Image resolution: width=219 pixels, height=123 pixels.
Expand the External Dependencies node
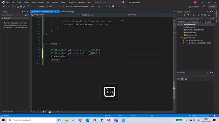click(x=181, y=30)
